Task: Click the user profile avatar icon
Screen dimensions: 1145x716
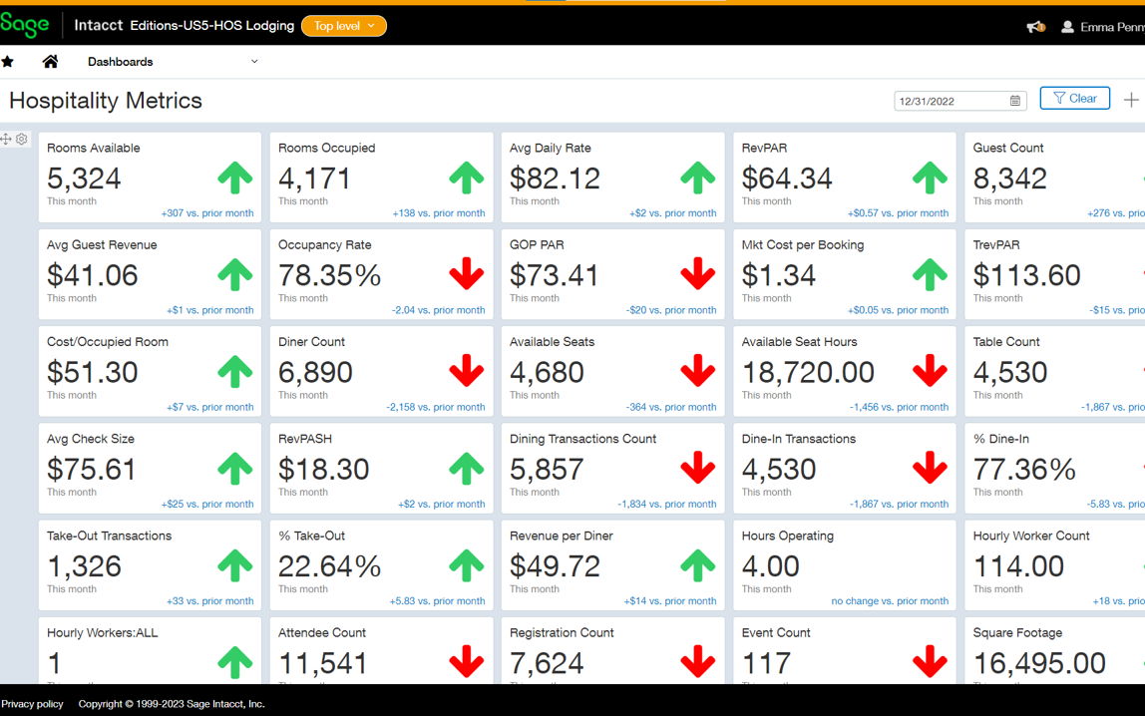Action: pos(1067,27)
